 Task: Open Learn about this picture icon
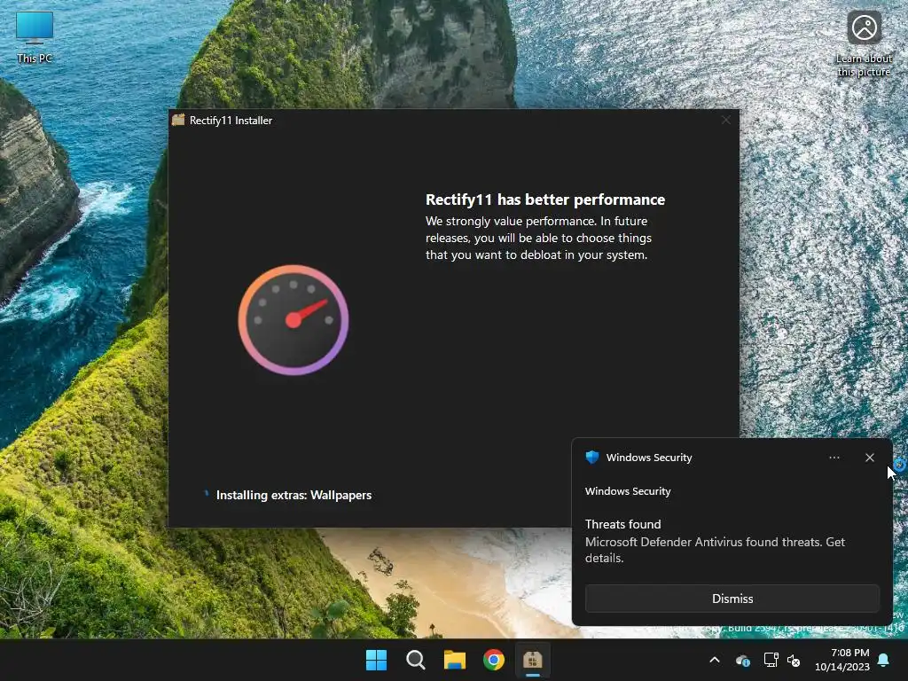[x=864, y=43]
